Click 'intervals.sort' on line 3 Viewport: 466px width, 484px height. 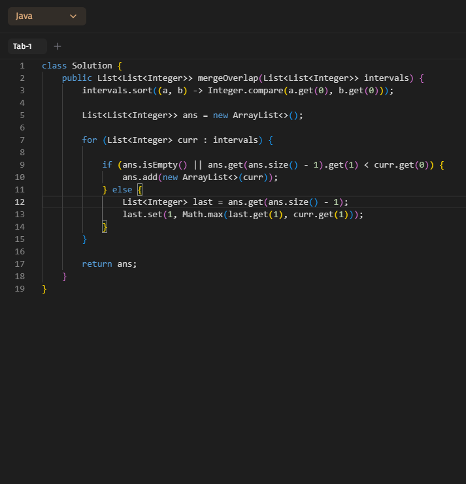coord(118,91)
